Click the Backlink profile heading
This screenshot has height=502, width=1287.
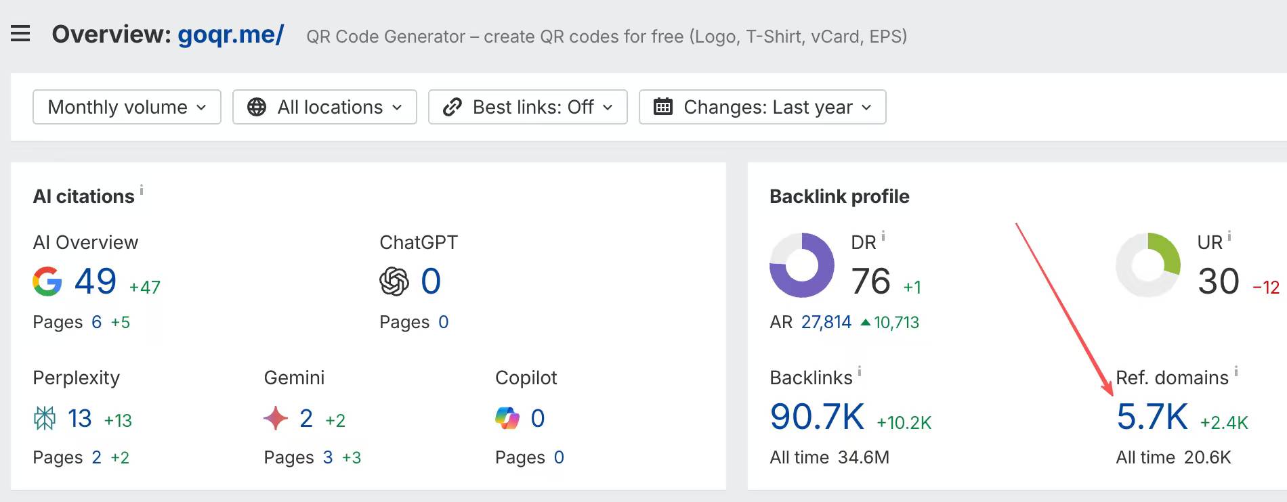coord(839,196)
